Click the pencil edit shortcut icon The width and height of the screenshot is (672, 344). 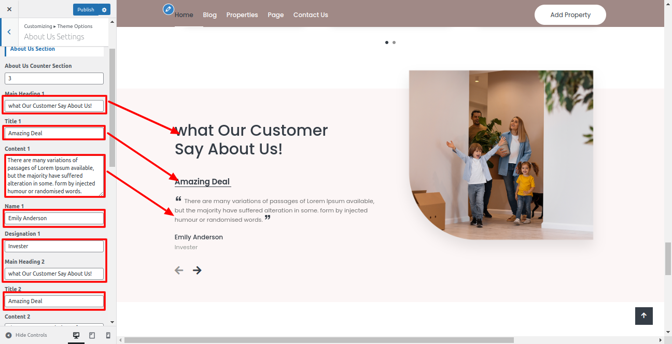(x=168, y=9)
